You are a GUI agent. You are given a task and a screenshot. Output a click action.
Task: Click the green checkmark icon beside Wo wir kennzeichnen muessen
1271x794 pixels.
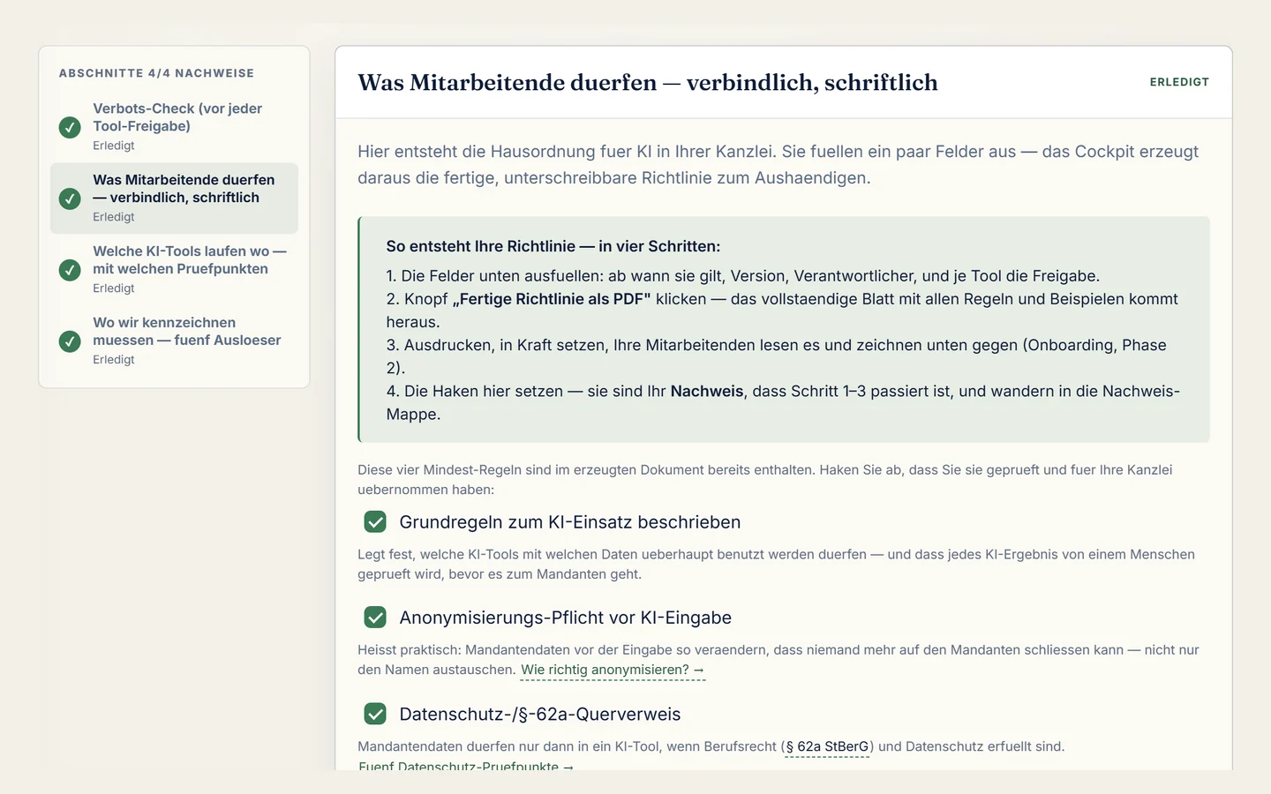point(70,341)
